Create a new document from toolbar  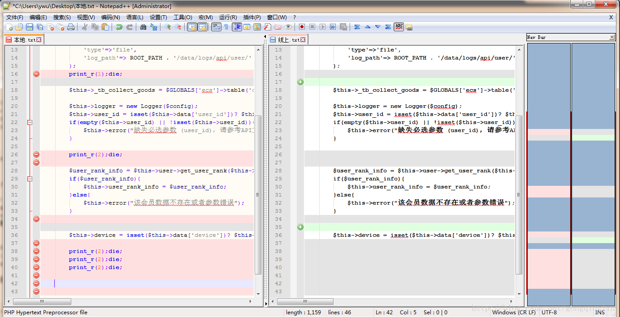9,27
